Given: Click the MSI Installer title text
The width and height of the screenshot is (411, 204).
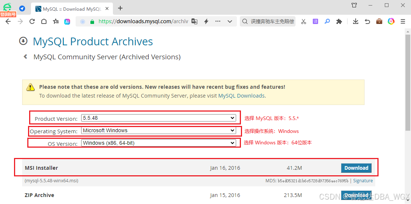Looking at the screenshot, I should (41, 168).
